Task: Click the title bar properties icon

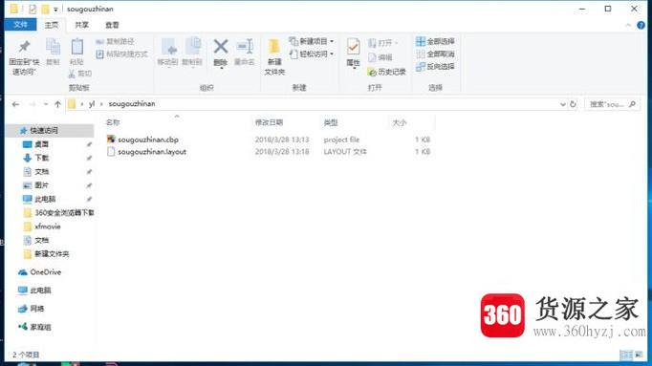Action: pos(33,9)
